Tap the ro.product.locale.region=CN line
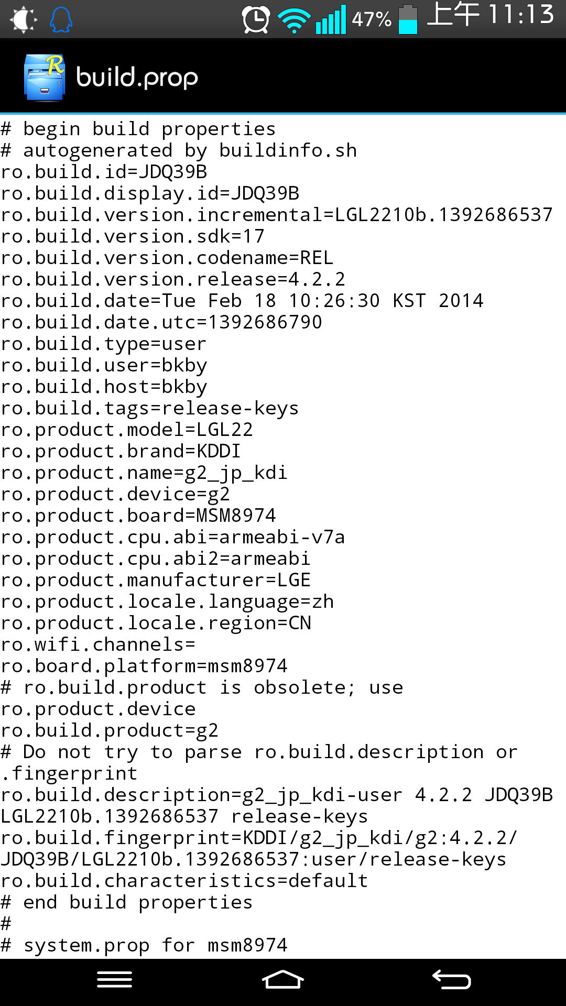 [156, 623]
